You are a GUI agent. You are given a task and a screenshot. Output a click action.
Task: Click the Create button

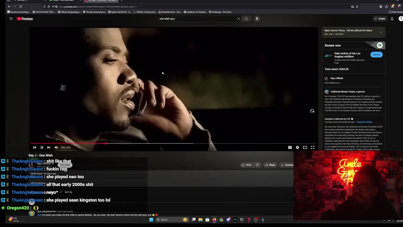(380, 19)
